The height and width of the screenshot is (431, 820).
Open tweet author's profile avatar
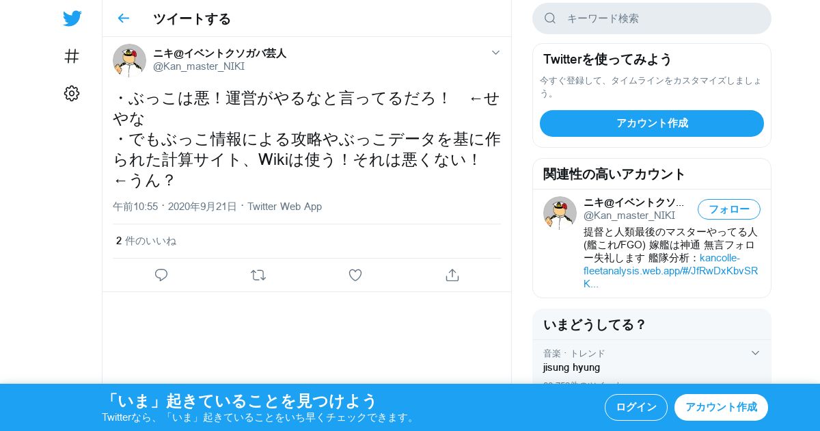[x=129, y=60]
